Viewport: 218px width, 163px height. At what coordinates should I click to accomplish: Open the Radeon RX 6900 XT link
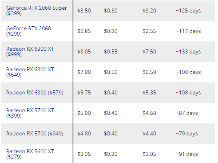pyautogui.click(x=30, y=52)
